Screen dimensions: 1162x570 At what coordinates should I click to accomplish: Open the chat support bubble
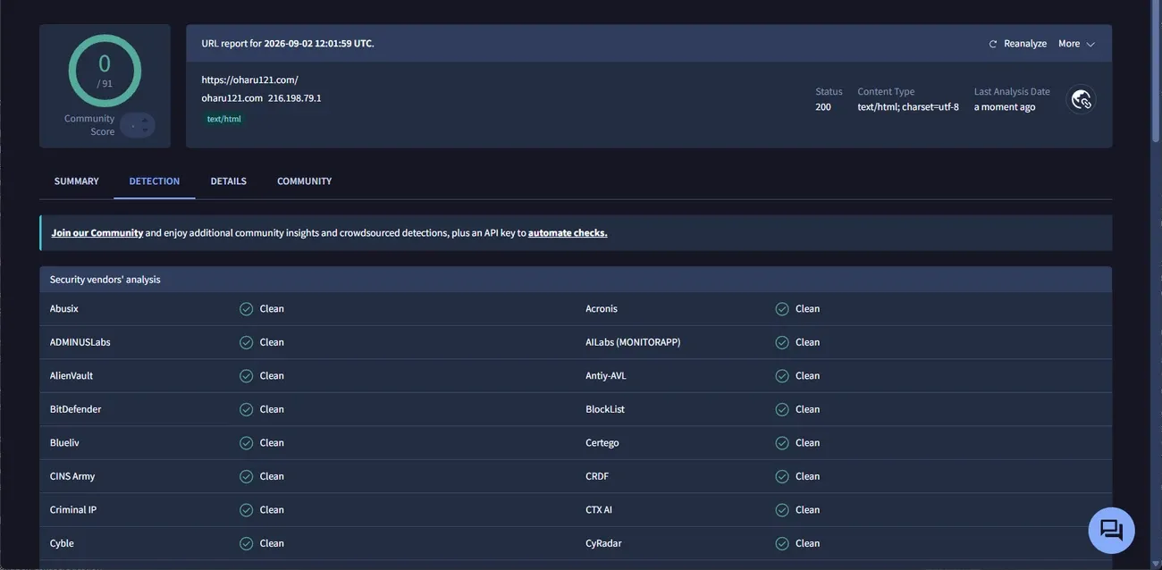[x=1111, y=530]
